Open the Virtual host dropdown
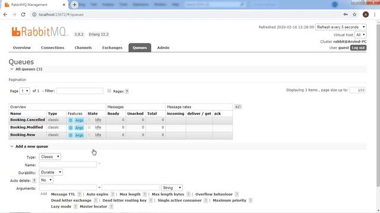 pyautogui.click(x=360, y=35)
